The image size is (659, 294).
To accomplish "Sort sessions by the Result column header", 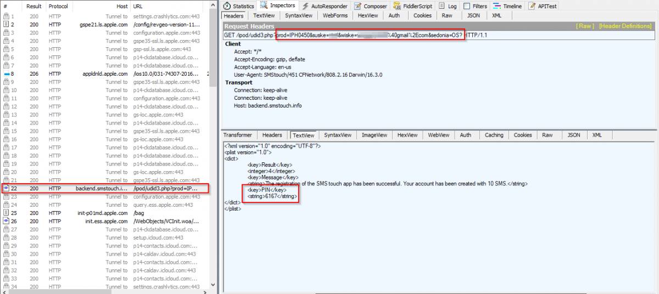I will click(x=35, y=7).
